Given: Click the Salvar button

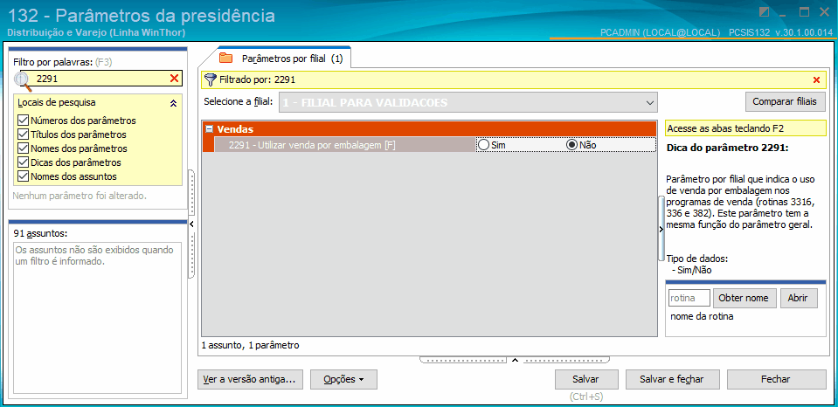Looking at the screenshot, I should point(586,379).
